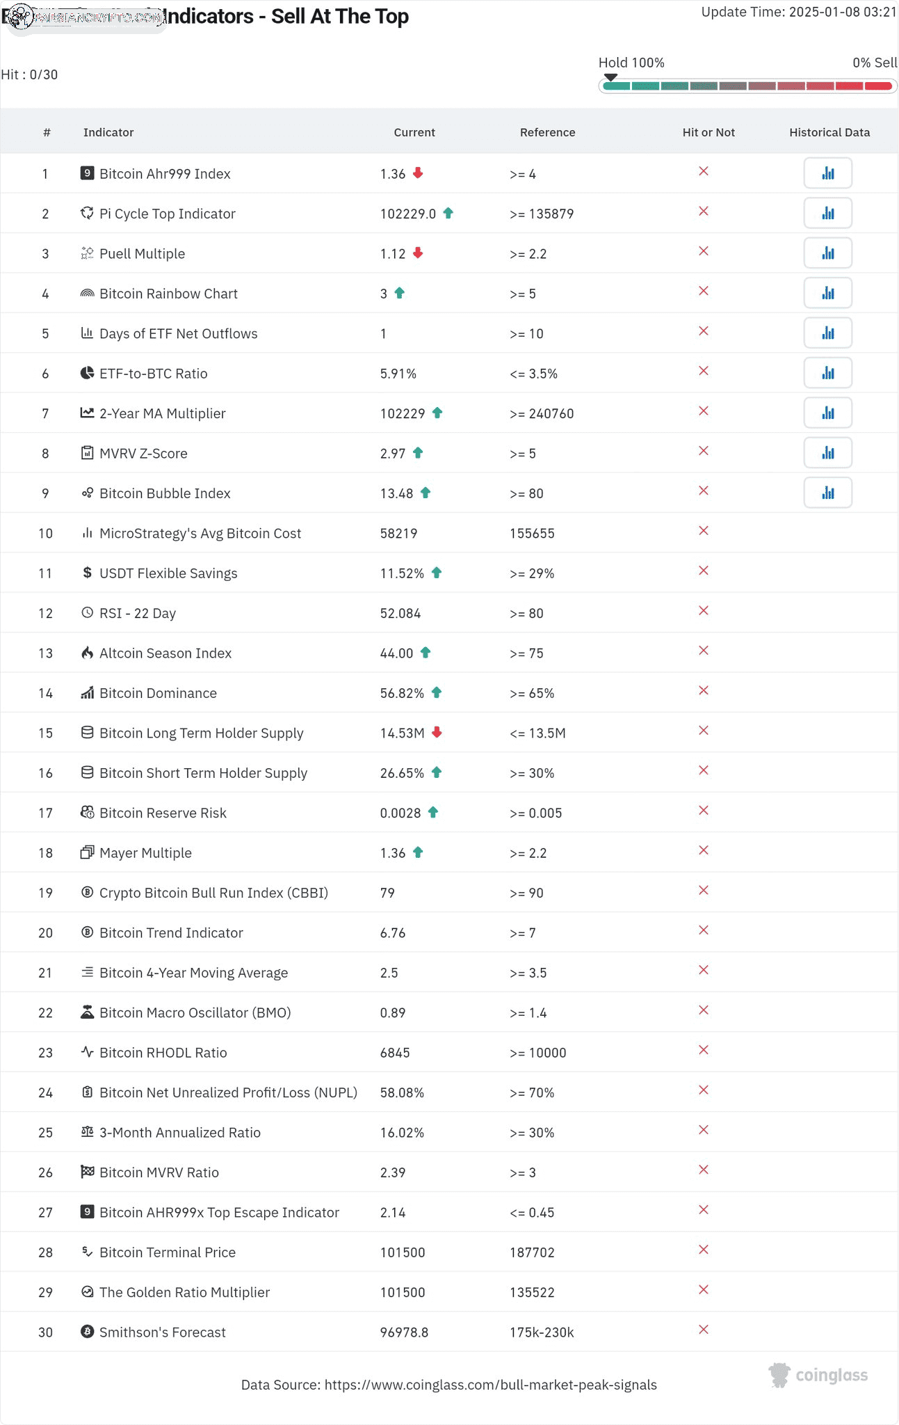This screenshot has height=1425, width=899.
Task: Click the 96978.8 Smithson's Forecast current value
Action: pyautogui.click(x=404, y=1332)
